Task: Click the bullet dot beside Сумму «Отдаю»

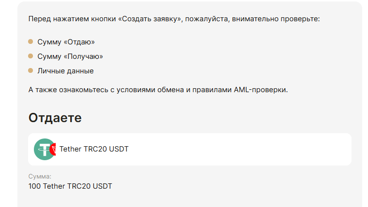Action: click(31, 42)
